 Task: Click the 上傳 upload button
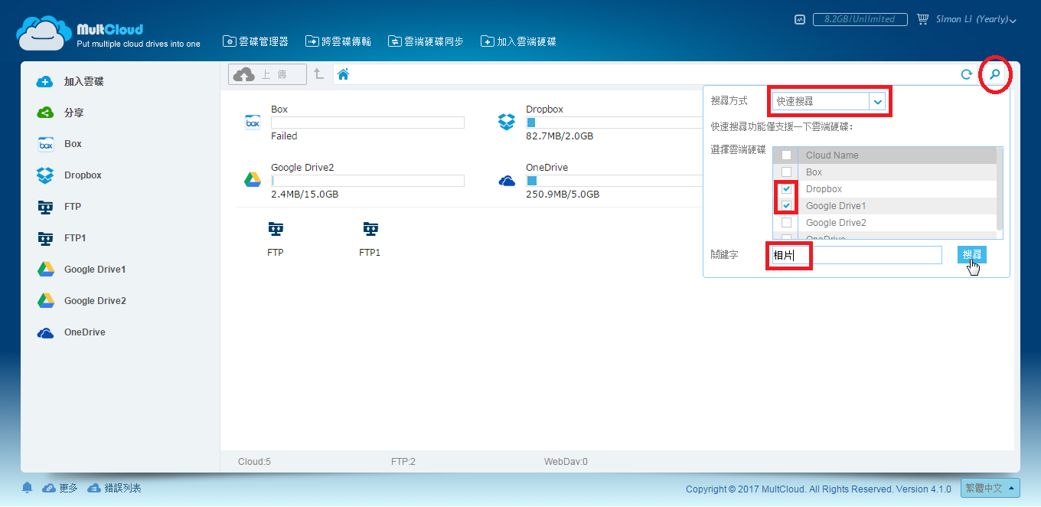click(x=267, y=74)
